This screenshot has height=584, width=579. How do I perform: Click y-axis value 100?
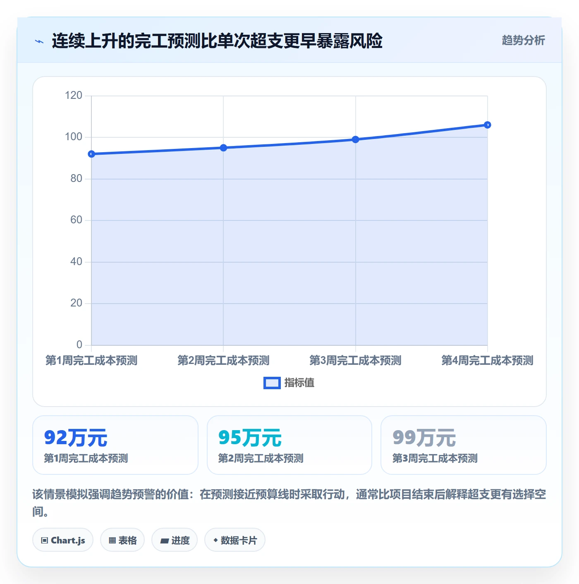click(x=74, y=136)
